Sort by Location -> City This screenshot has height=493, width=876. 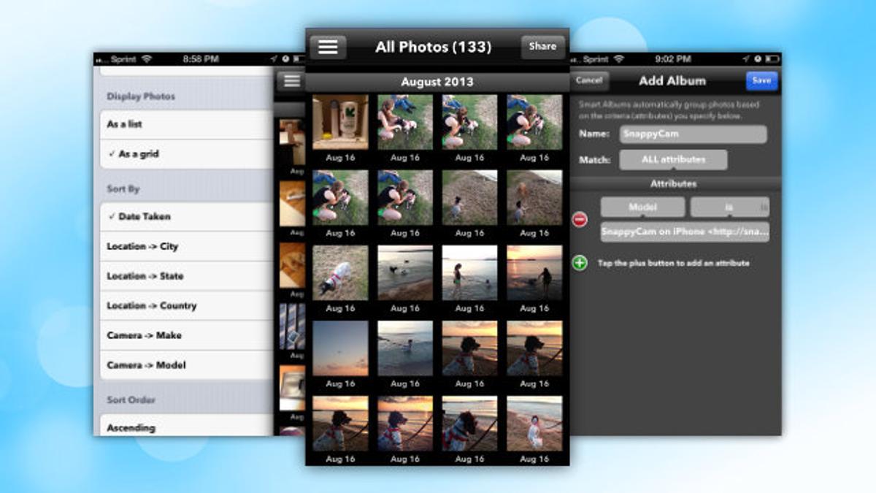click(x=186, y=246)
